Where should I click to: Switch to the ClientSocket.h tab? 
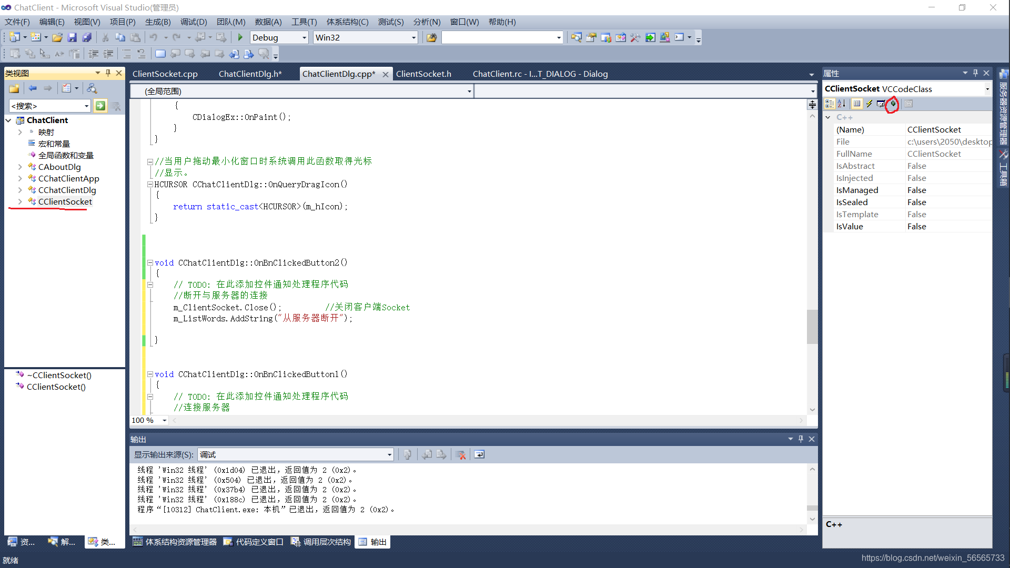tap(423, 74)
